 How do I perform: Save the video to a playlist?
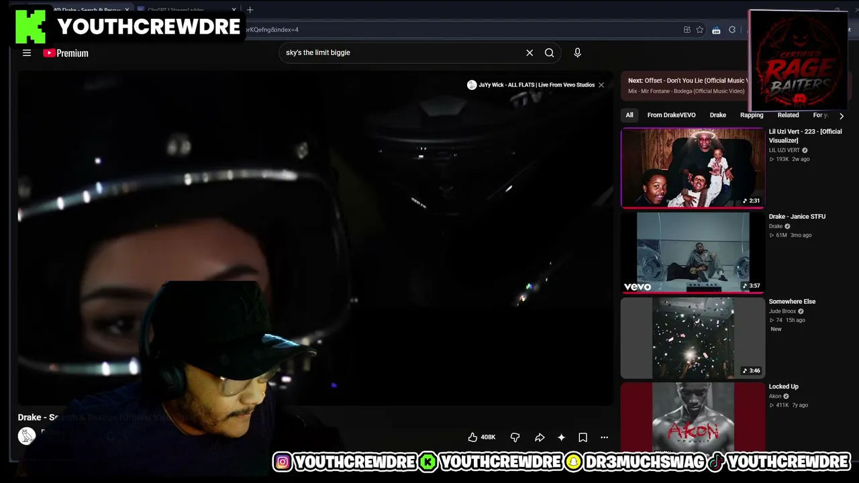(x=583, y=437)
